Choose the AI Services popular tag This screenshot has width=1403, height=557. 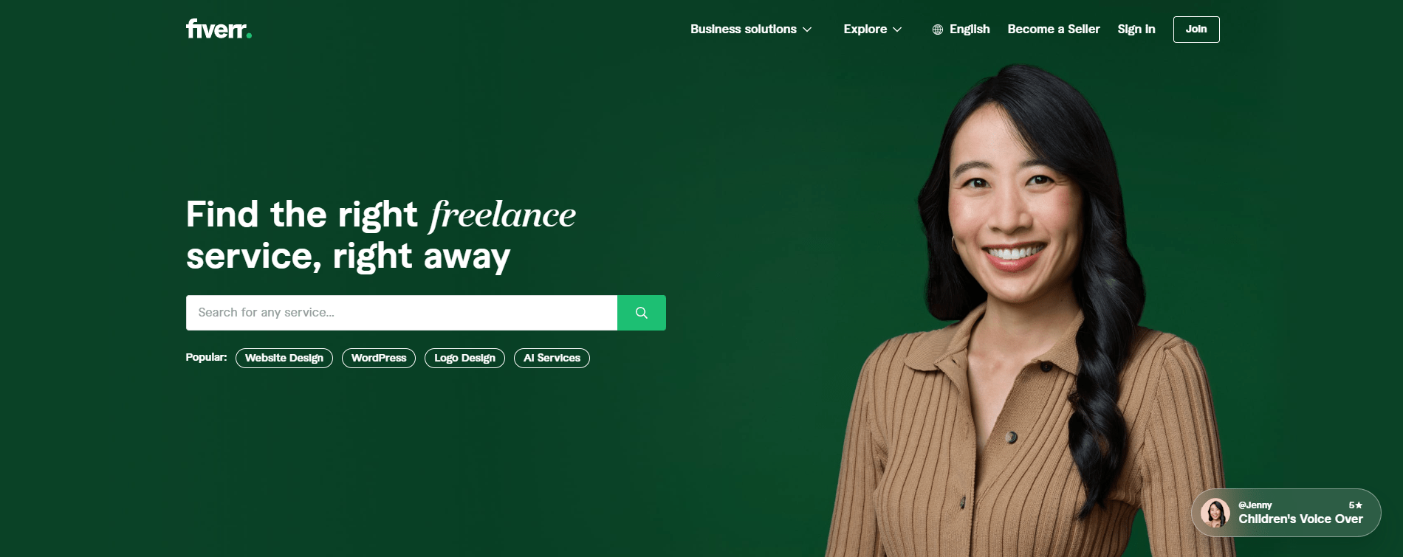pyautogui.click(x=552, y=358)
